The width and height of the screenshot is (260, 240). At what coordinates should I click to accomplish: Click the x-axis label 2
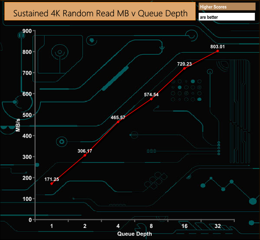(85, 226)
